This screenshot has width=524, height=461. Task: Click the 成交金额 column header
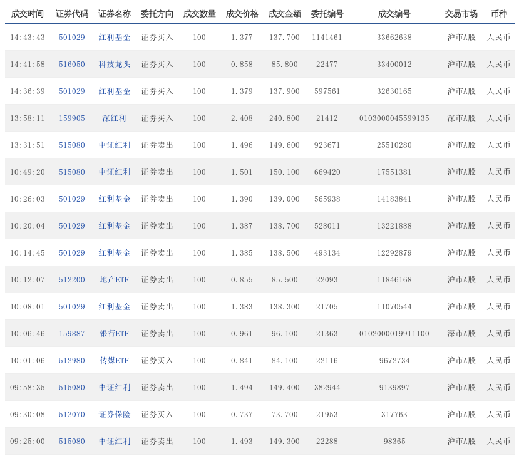click(284, 13)
